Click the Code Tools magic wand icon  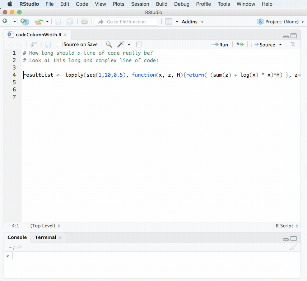click(x=121, y=44)
